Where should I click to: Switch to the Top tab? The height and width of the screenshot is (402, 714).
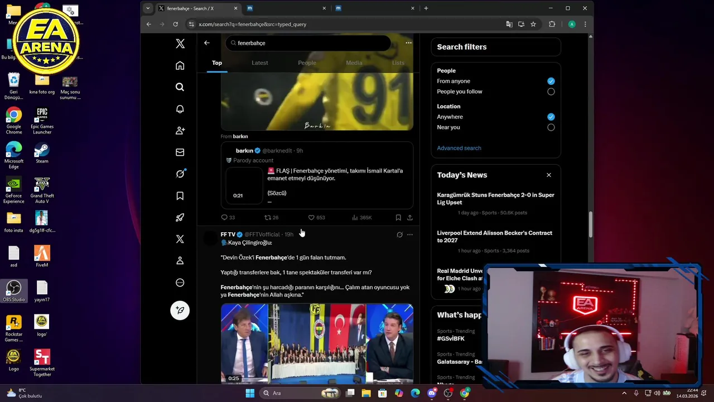pos(217,63)
